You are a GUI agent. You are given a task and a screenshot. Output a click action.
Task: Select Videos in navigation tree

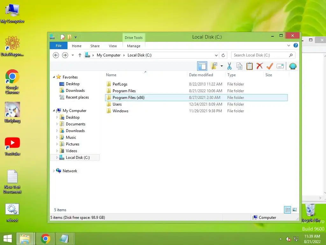[x=71, y=151]
